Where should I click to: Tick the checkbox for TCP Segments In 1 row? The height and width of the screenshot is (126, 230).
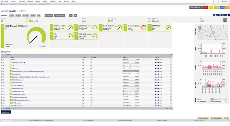(171, 89)
